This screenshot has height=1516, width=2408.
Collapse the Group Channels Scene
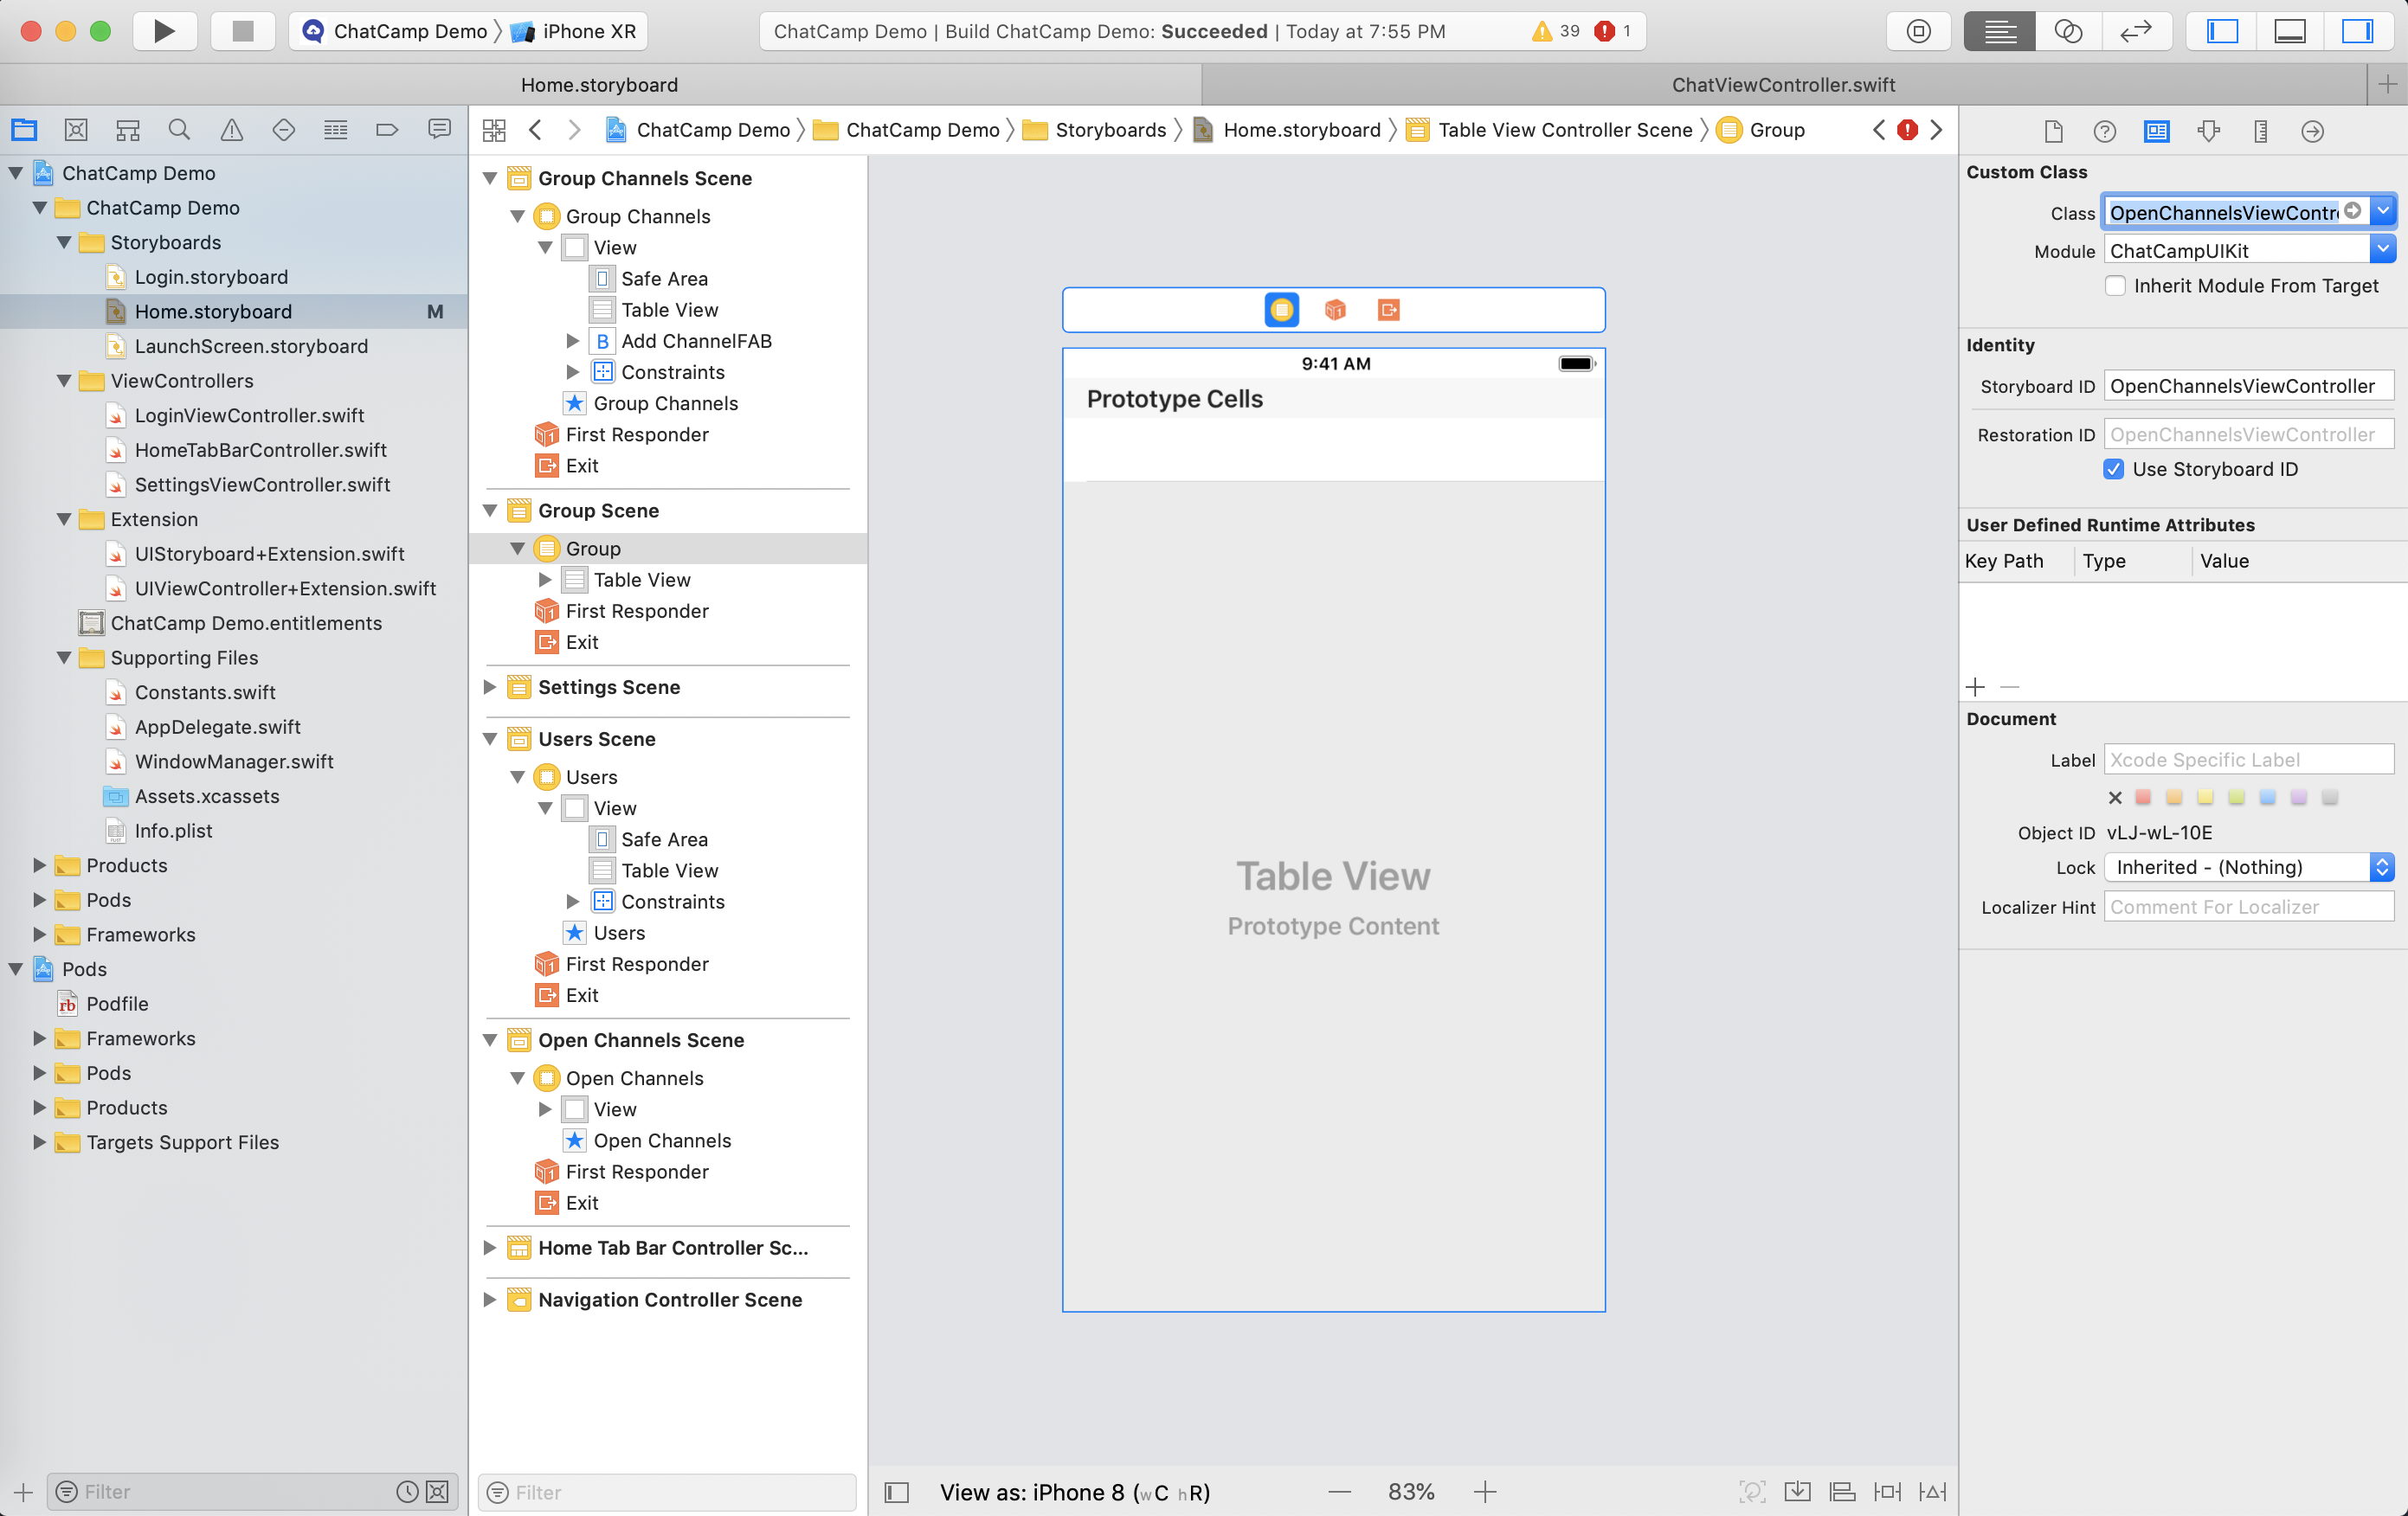(490, 178)
